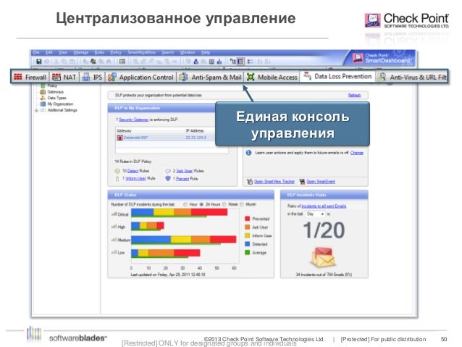Click the Prevent rule shield icon

tap(168, 179)
